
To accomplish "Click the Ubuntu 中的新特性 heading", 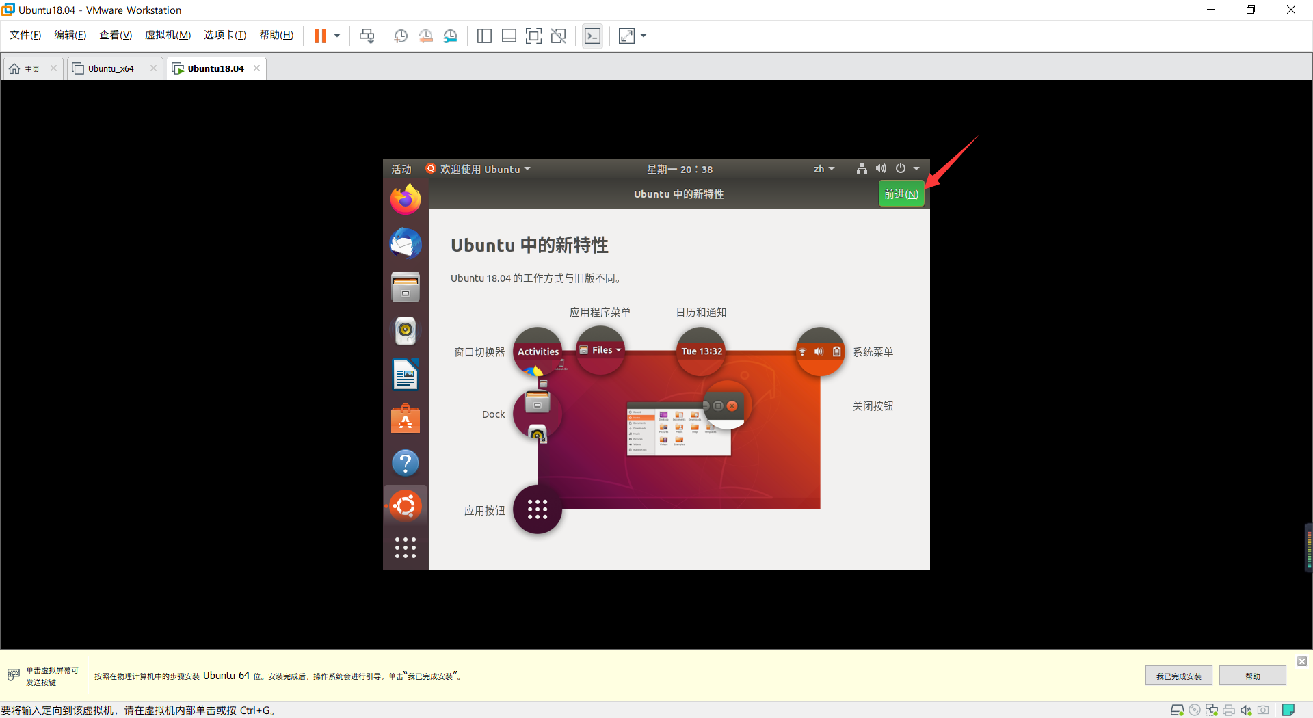I will click(x=529, y=245).
